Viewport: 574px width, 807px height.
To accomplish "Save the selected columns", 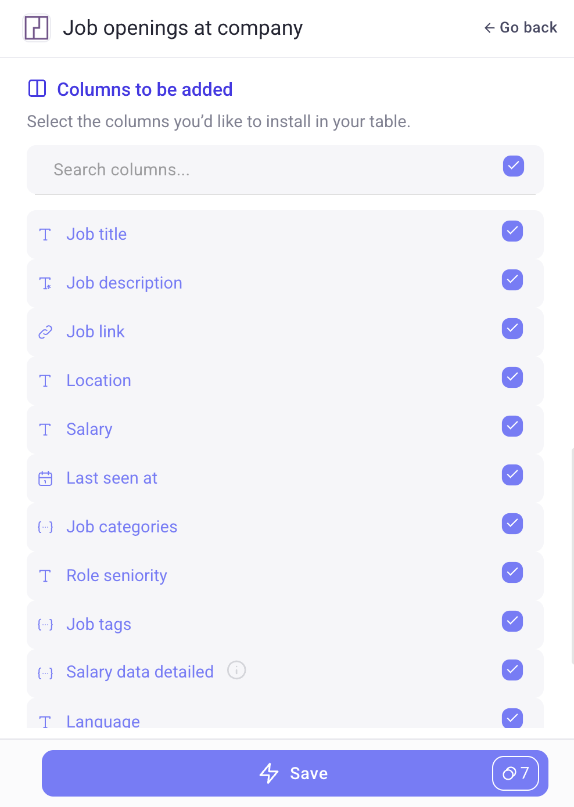I will point(295,773).
